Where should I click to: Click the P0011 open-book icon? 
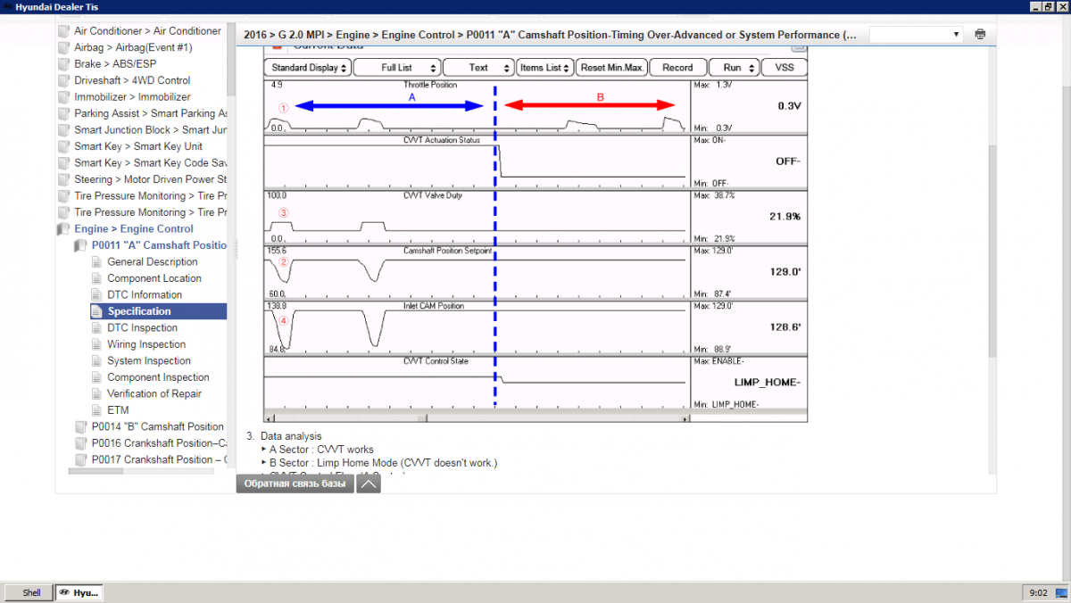point(80,245)
